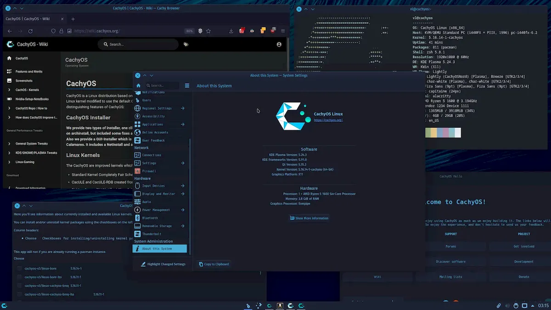Toggle the System Settings sidebar hamburger icon

click(x=187, y=85)
